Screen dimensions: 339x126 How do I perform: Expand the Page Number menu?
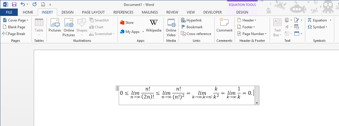click(x=252, y=34)
